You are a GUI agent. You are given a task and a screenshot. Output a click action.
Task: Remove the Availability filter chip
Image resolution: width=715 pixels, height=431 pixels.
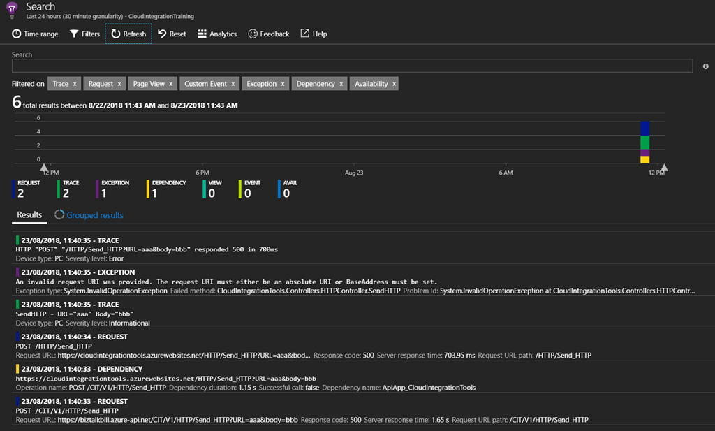[395, 84]
